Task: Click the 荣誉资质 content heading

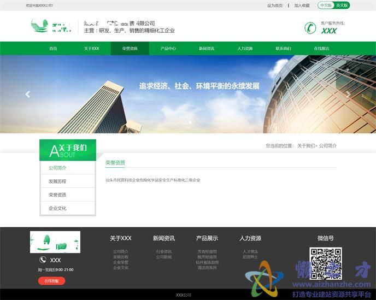Action: click(x=115, y=163)
